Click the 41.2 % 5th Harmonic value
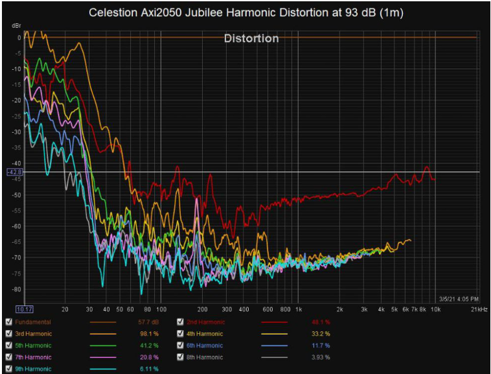 tap(150, 346)
